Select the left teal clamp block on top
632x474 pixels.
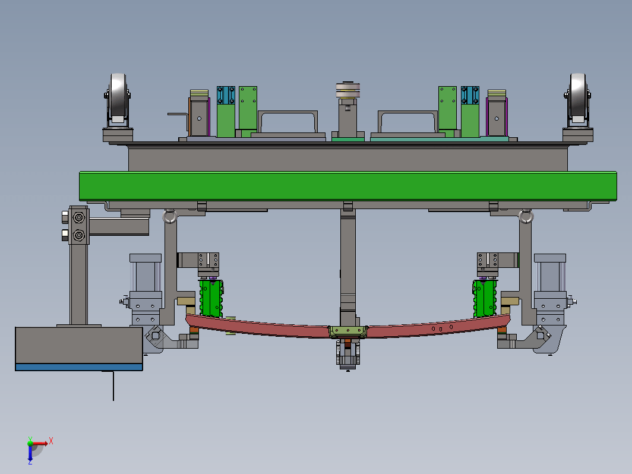pyautogui.click(x=226, y=96)
